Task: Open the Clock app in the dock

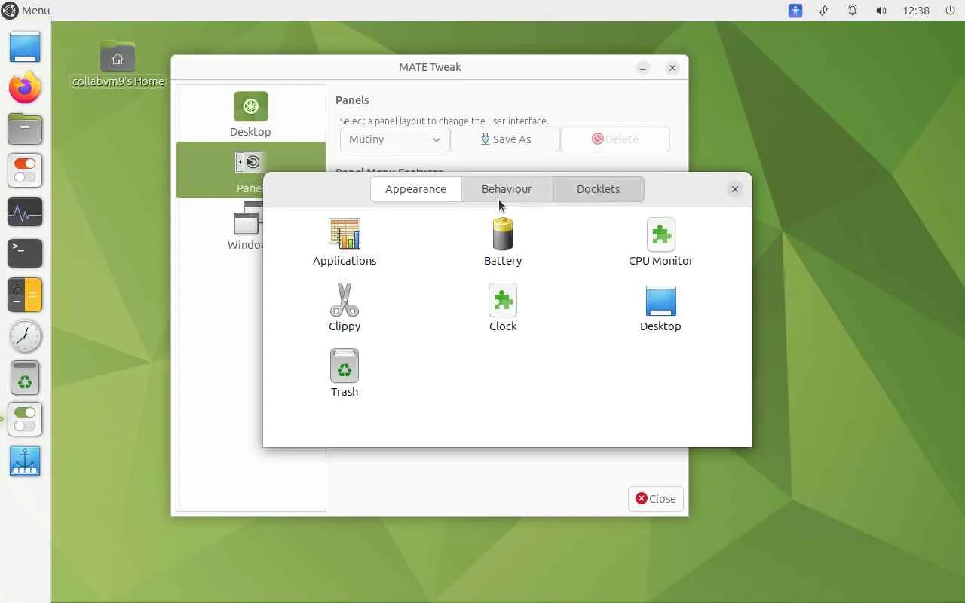Action: [25, 336]
